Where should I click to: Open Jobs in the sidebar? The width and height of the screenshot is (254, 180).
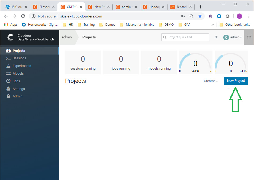(29, 81)
